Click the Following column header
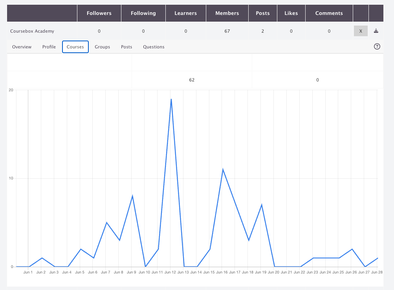 coord(143,13)
